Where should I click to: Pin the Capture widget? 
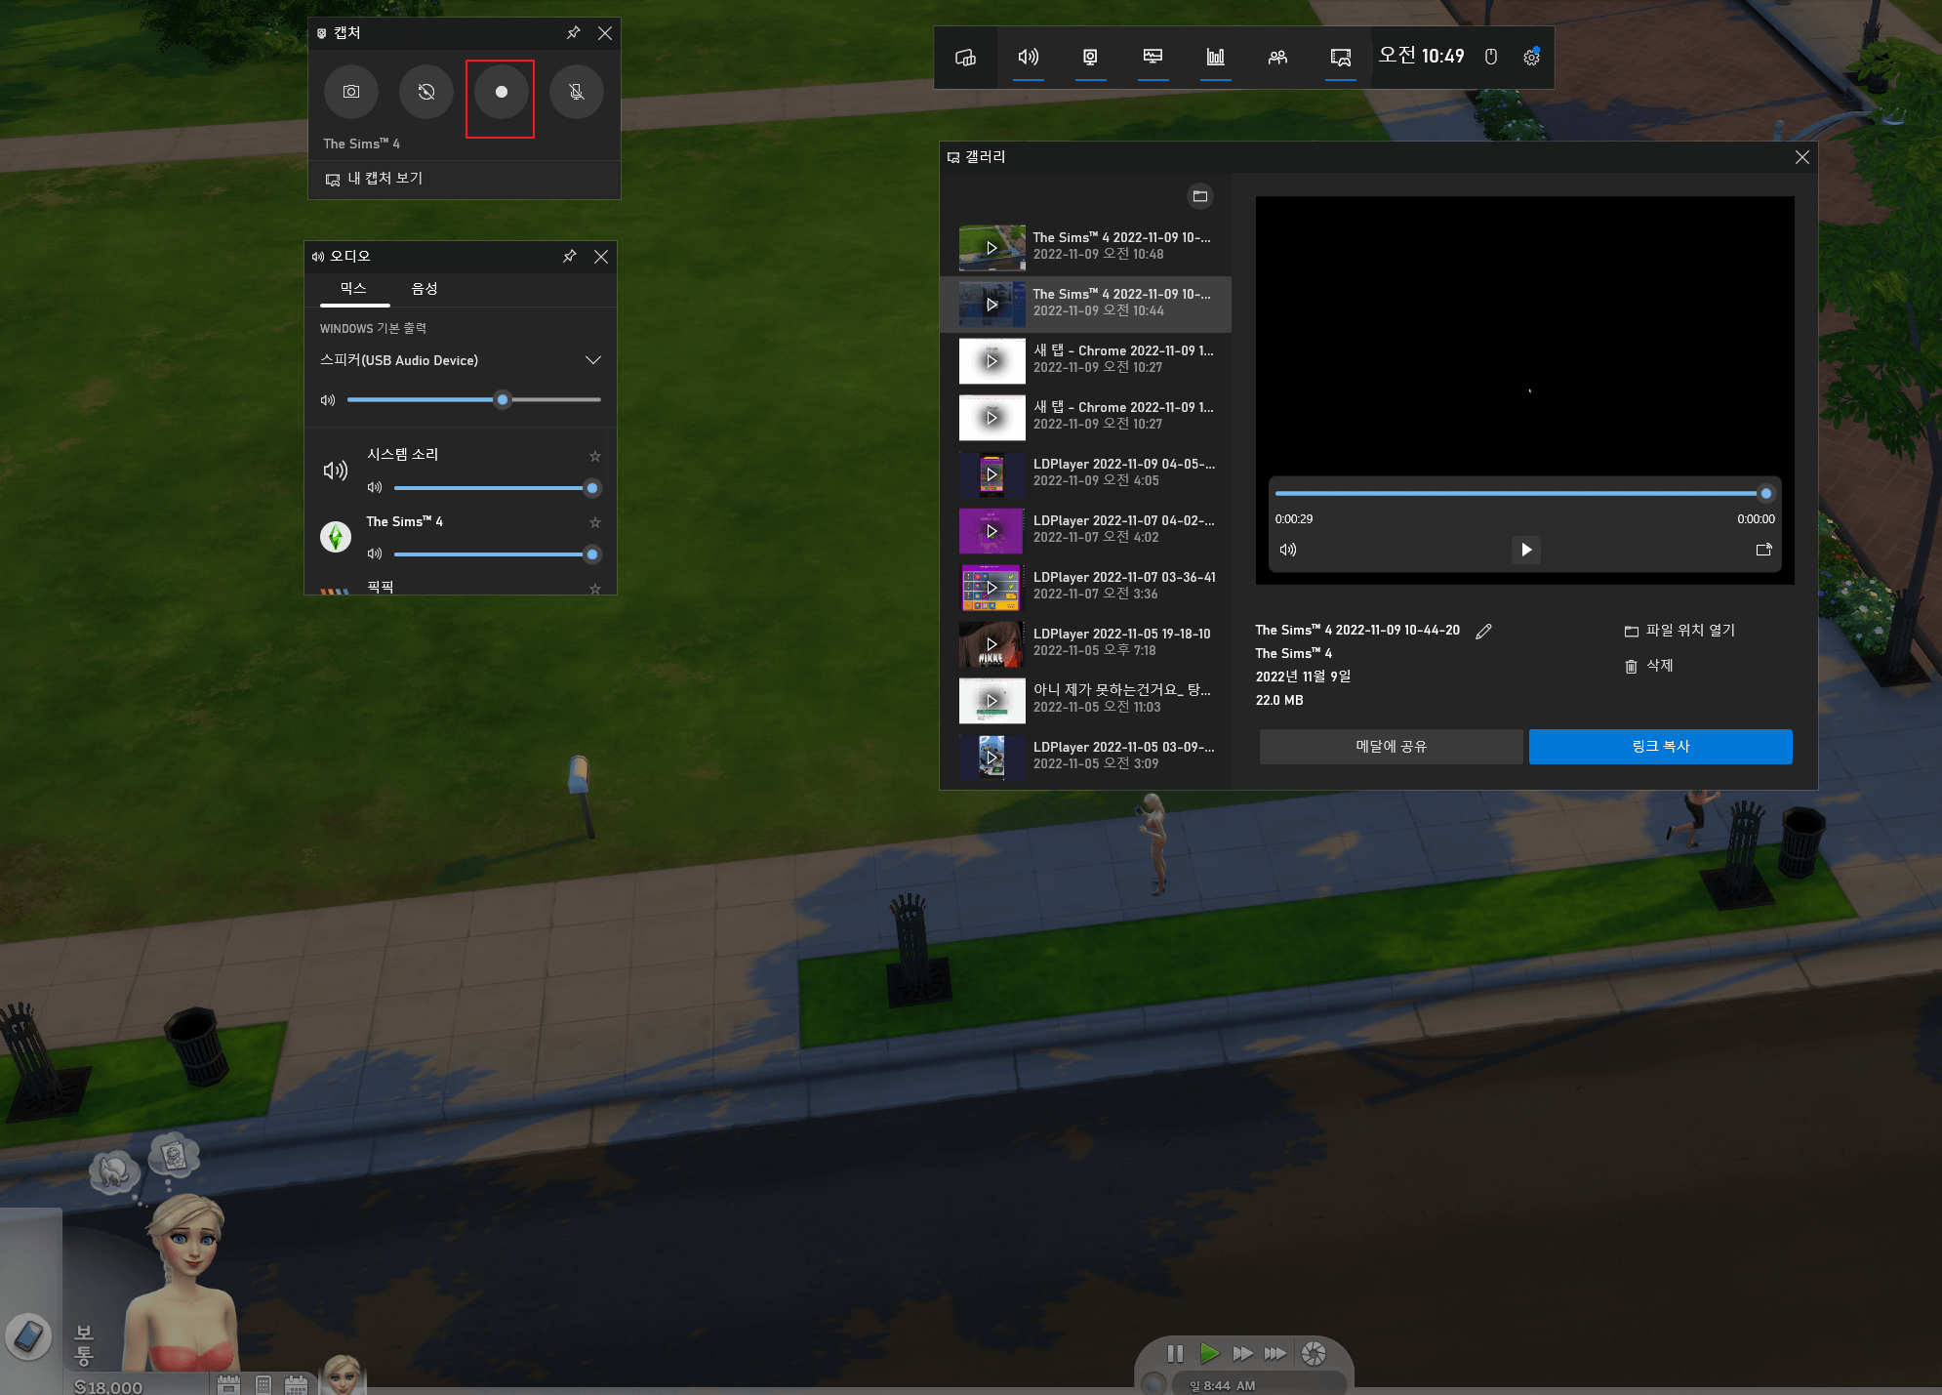click(574, 33)
